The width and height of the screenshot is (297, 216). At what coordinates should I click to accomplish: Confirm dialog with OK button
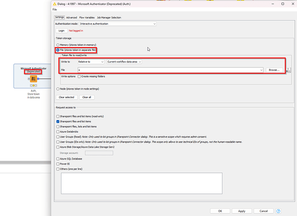click(220, 211)
